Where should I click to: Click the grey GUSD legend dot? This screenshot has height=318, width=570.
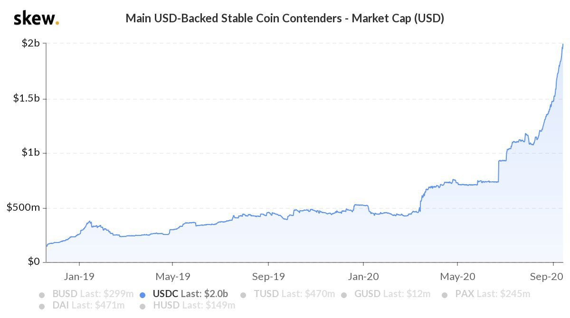344,295
